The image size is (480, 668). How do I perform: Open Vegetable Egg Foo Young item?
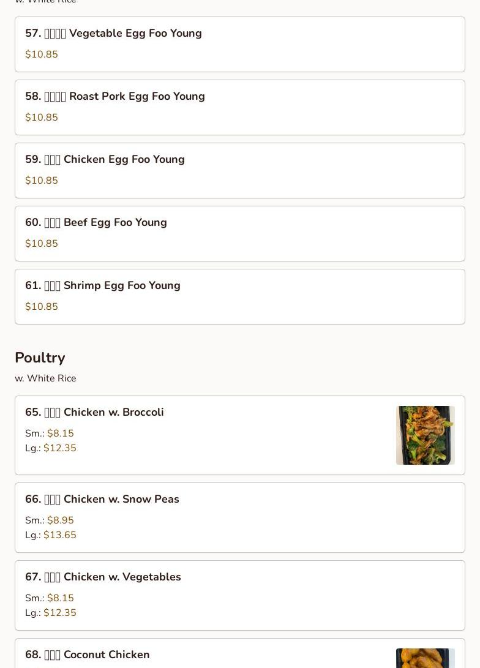240,44
